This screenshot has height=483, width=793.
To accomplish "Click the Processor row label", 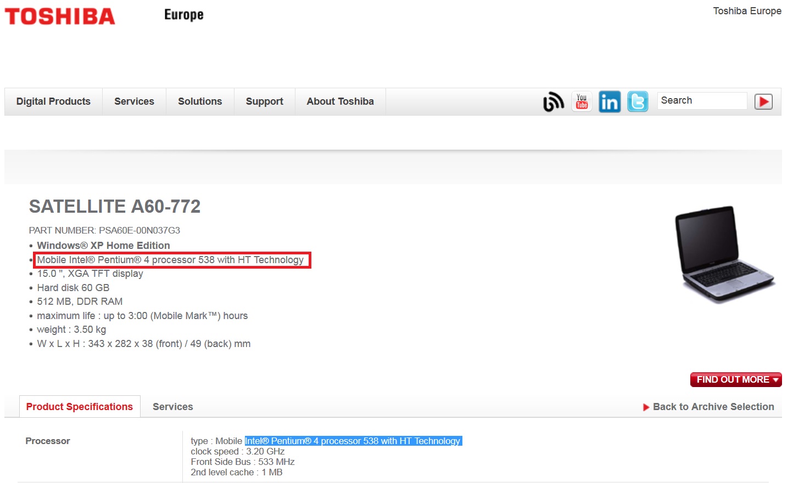I will [48, 441].
